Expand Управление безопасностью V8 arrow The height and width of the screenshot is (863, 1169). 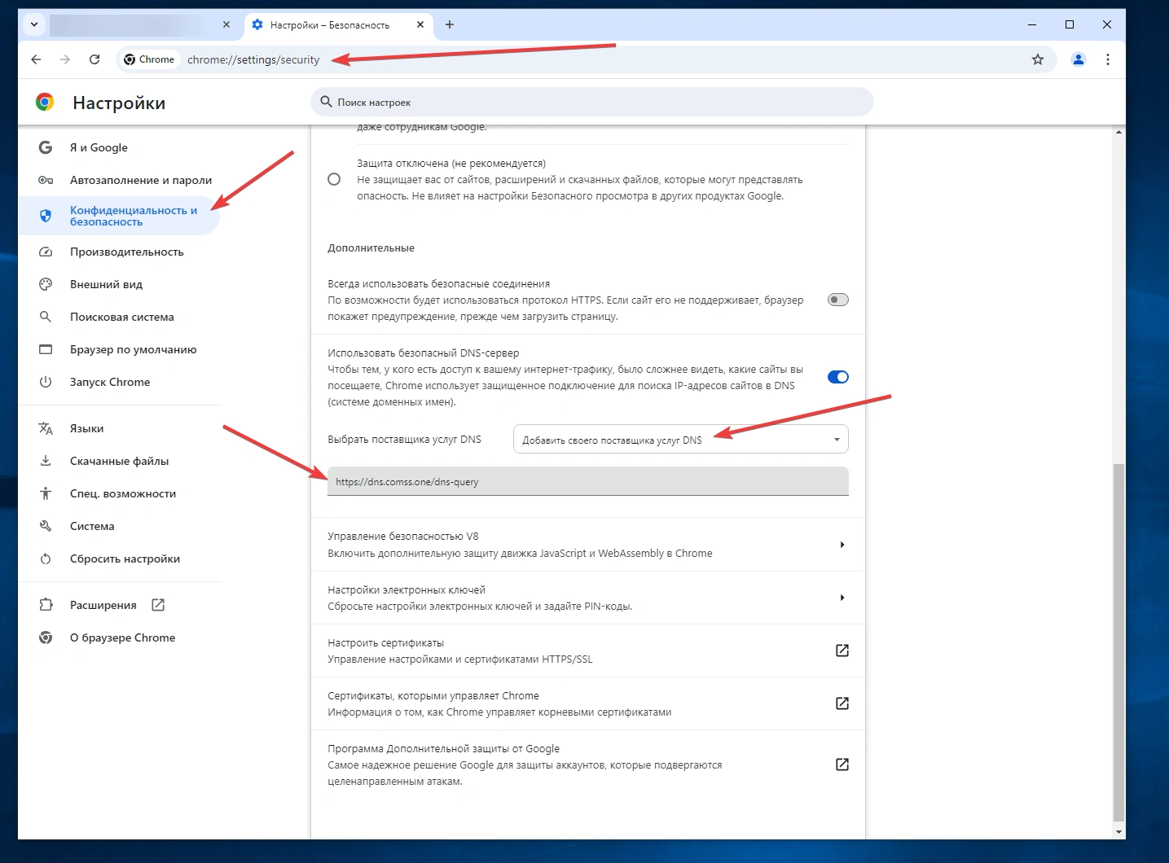tap(842, 545)
